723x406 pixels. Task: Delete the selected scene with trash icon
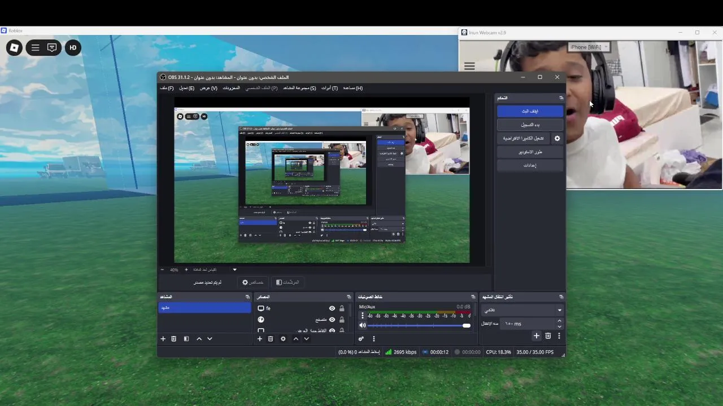point(174,339)
